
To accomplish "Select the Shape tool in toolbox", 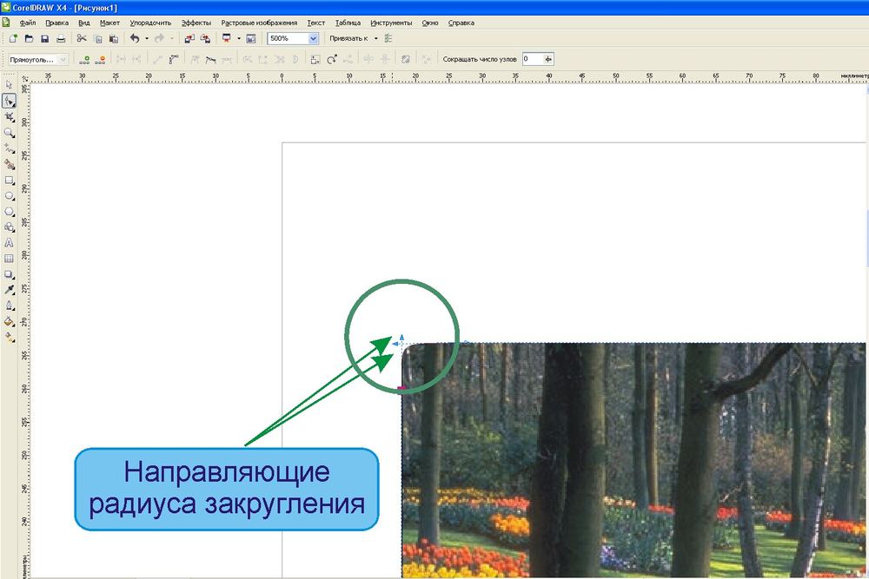I will 9,101.
